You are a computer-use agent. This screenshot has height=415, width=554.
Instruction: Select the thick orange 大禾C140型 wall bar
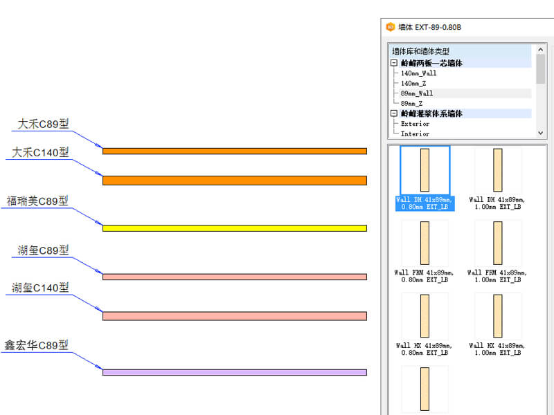[x=235, y=181]
